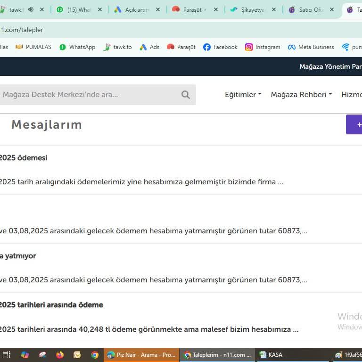Close the WhatsApp browser tab
The image size is (362, 362).
(100, 10)
